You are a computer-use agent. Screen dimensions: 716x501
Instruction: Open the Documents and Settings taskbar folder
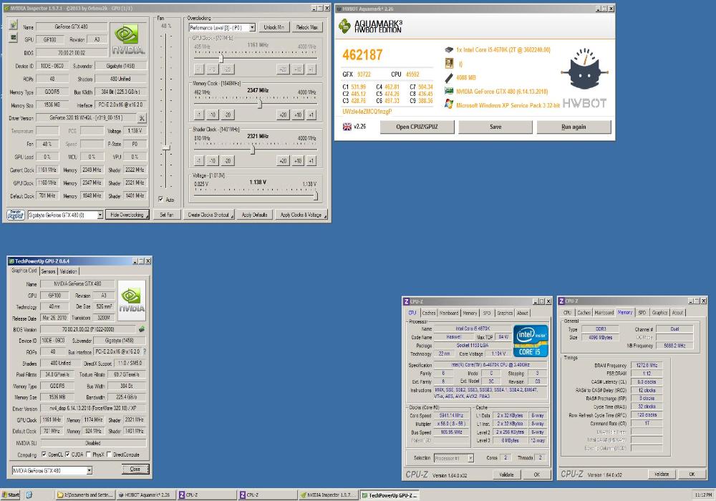tap(84, 495)
